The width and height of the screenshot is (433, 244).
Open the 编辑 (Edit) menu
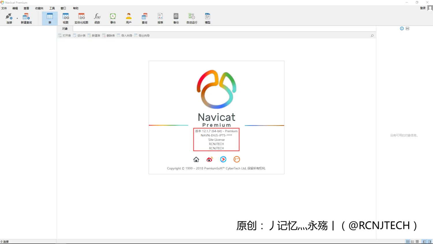(x=15, y=8)
